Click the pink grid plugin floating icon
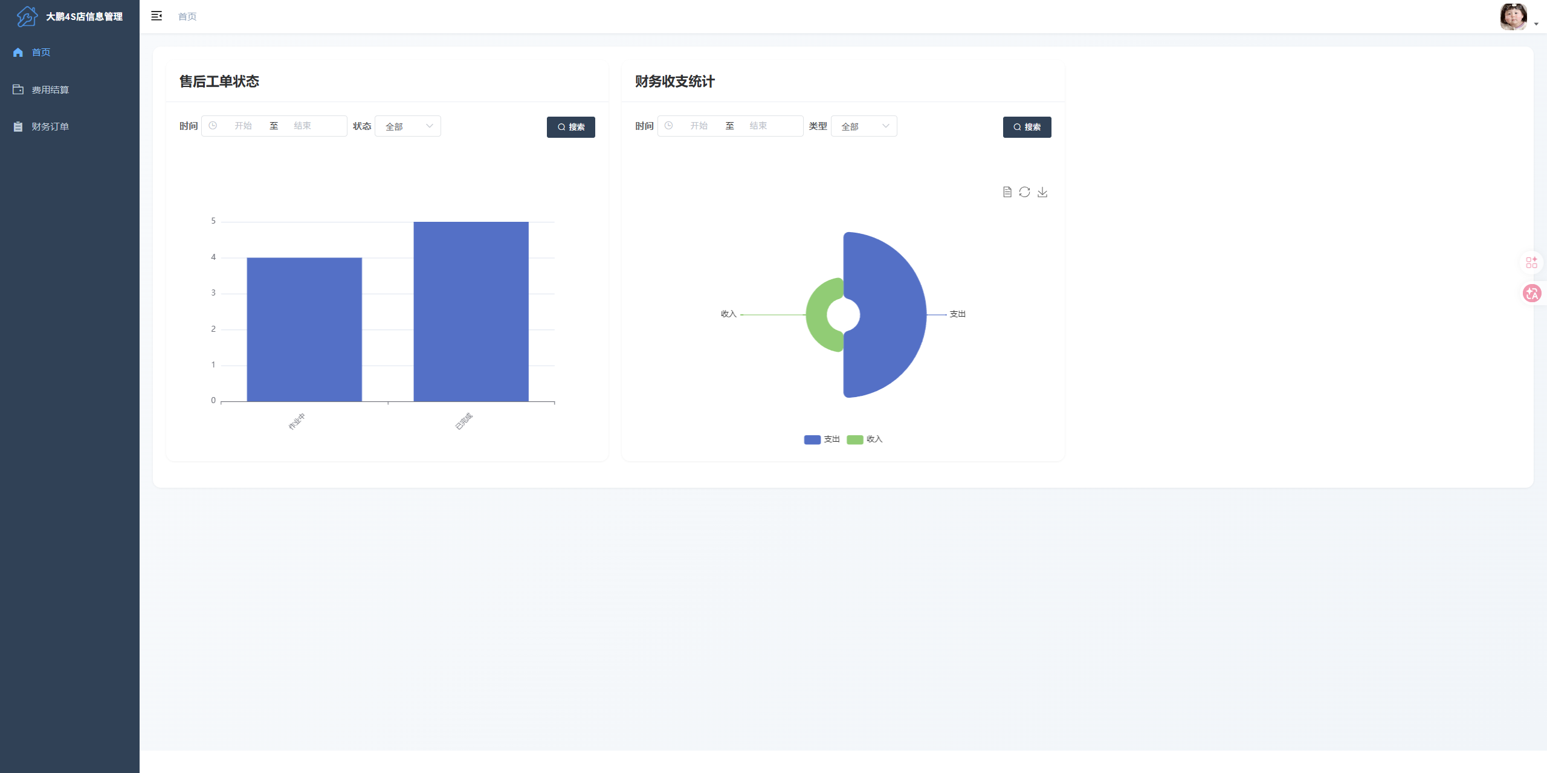The height and width of the screenshot is (773, 1547). (1531, 262)
